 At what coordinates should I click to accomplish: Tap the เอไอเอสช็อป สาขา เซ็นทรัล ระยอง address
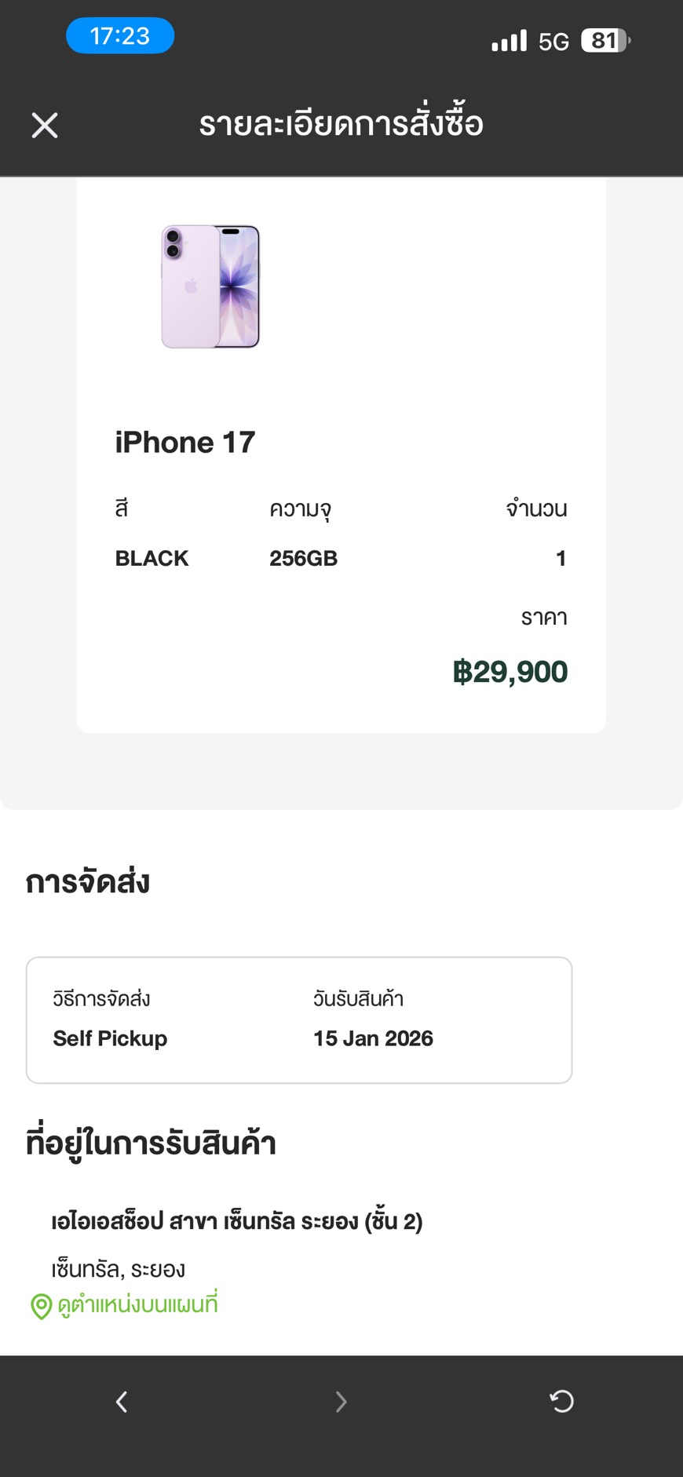[x=237, y=1222]
